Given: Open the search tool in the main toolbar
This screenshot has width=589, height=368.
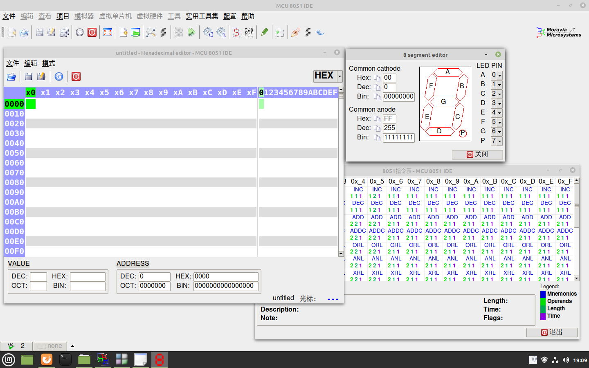Looking at the screenshot, I should click(151, 32).
